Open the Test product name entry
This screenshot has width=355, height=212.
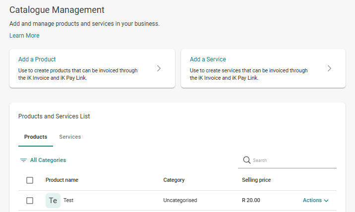pos(68,201)
